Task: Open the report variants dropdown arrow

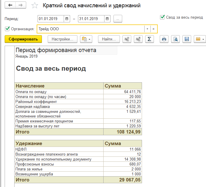Action: point(90,39)
